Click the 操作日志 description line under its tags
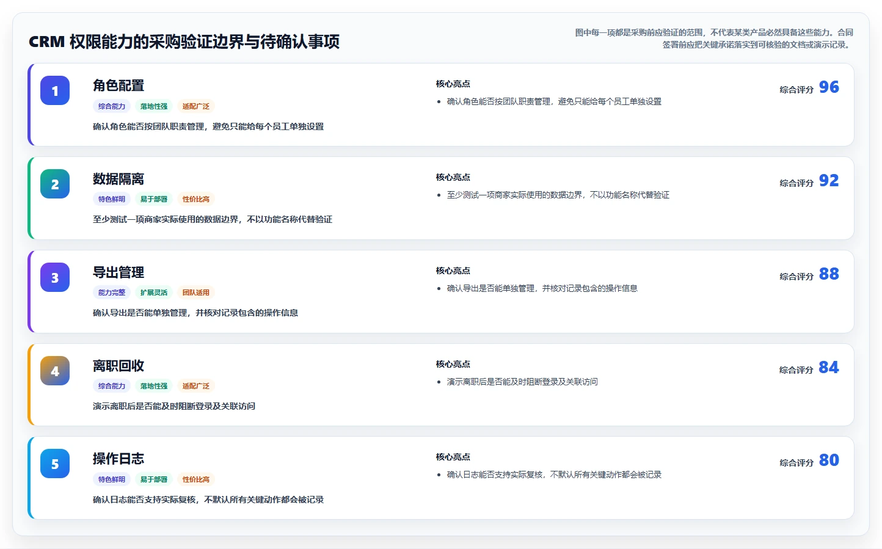The height and width of the screenshot is (549, 882). pos(208,500)
